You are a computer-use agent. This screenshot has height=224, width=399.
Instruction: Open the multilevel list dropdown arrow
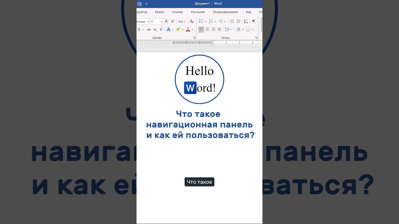click(x=225, y=21)
